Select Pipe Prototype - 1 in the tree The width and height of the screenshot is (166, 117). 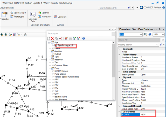65,45
